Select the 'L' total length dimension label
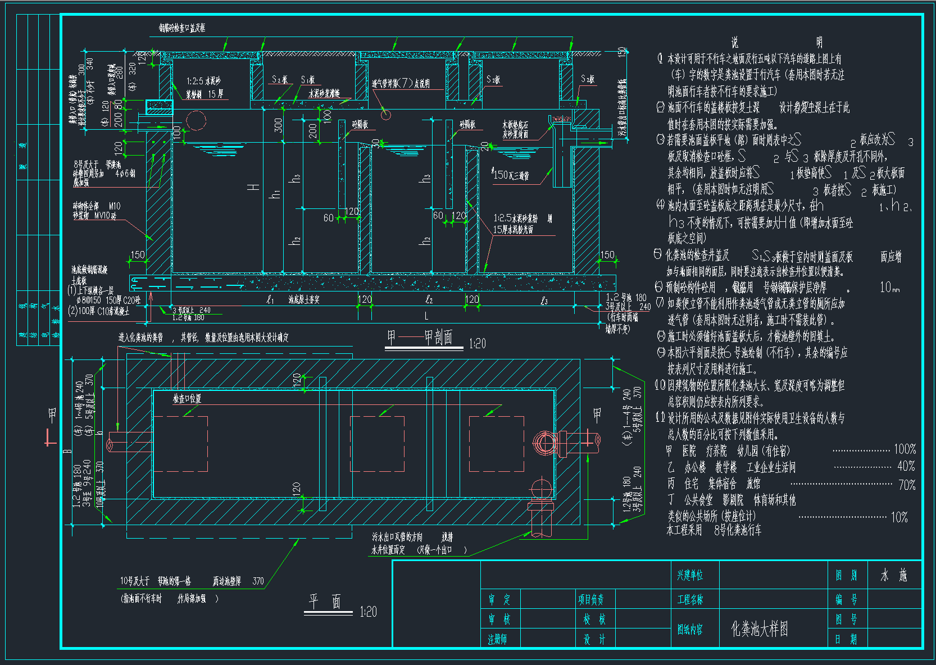This screenshot has width=936, height=665. click(x=426, y=316)
